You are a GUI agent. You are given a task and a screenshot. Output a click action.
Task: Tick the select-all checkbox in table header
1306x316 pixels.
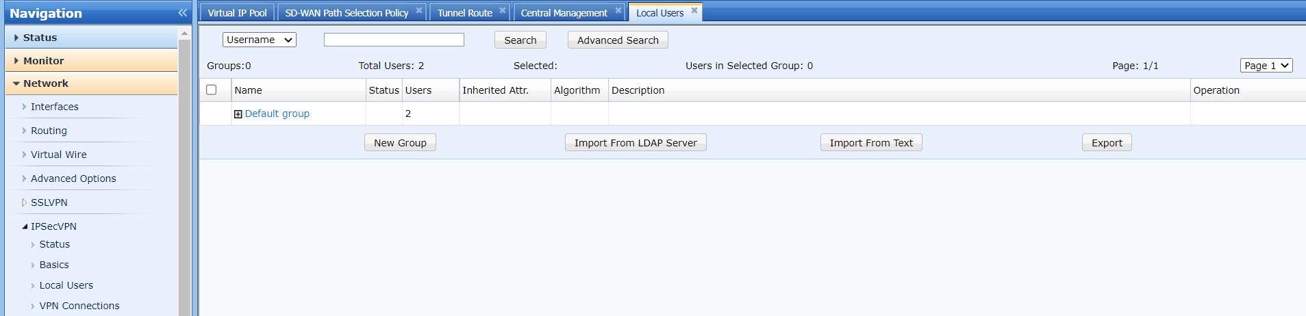click(212, 90)
